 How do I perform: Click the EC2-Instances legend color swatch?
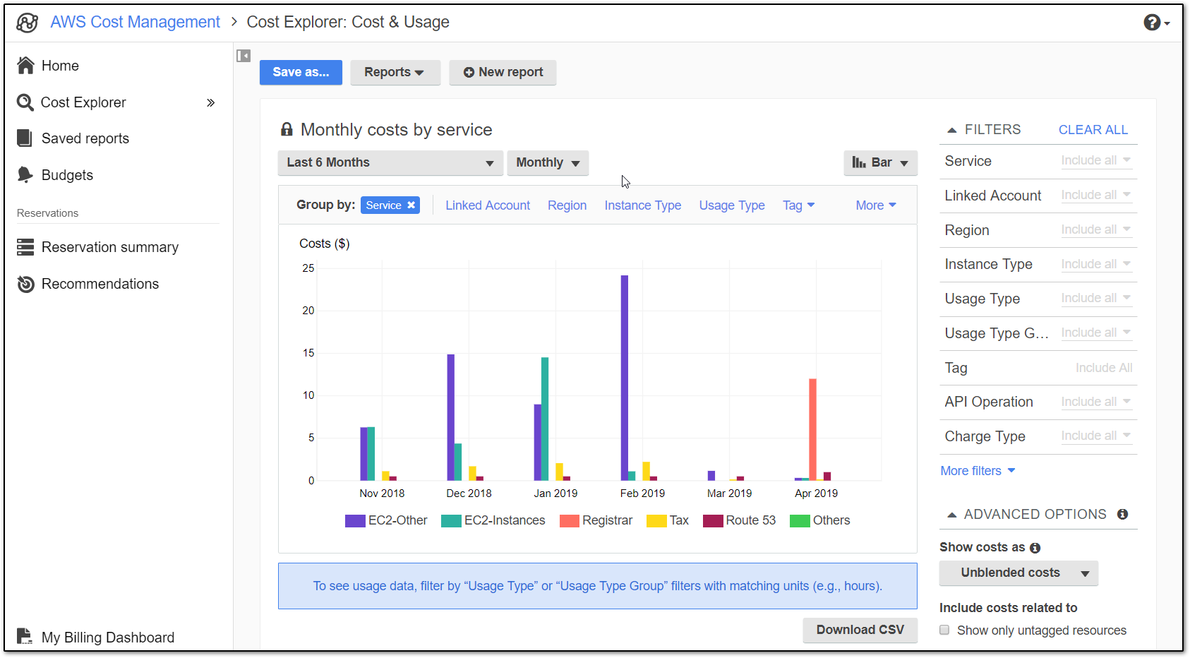(x=451, y=521)
